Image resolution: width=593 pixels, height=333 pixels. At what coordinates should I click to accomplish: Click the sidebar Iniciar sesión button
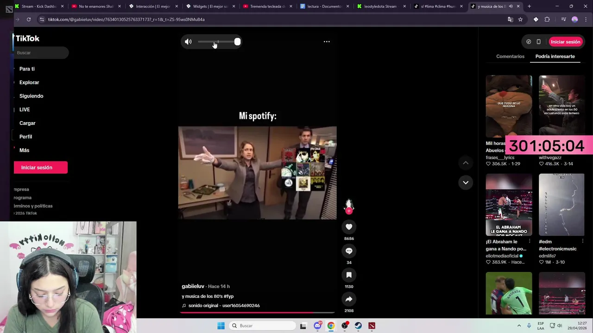coord(41,167)
